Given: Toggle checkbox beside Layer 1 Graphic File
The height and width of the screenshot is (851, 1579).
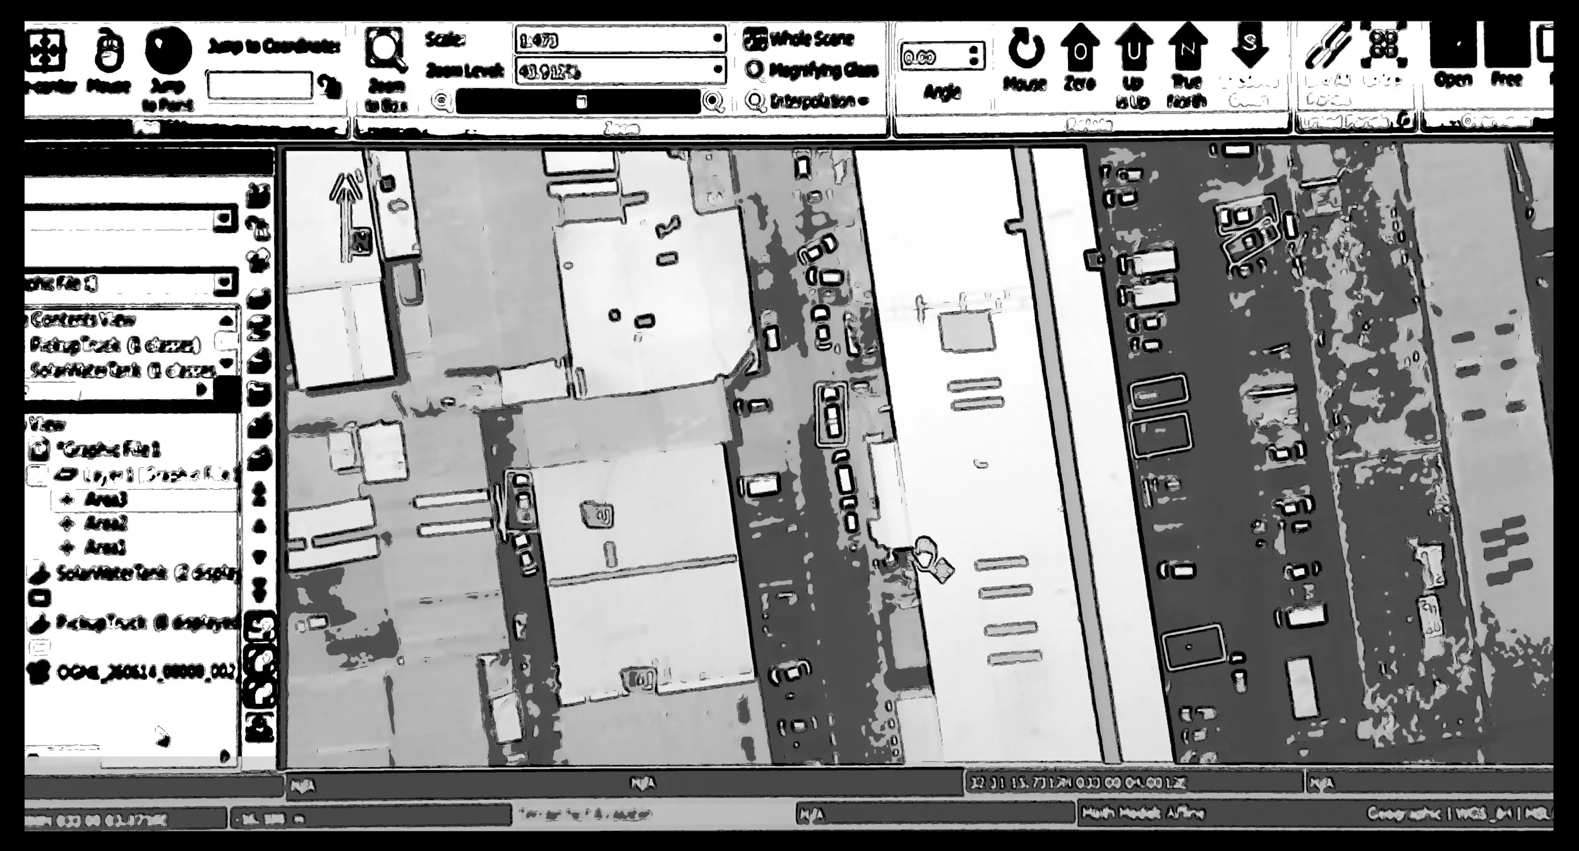Looking at the screenshot, I should [39, 475].
